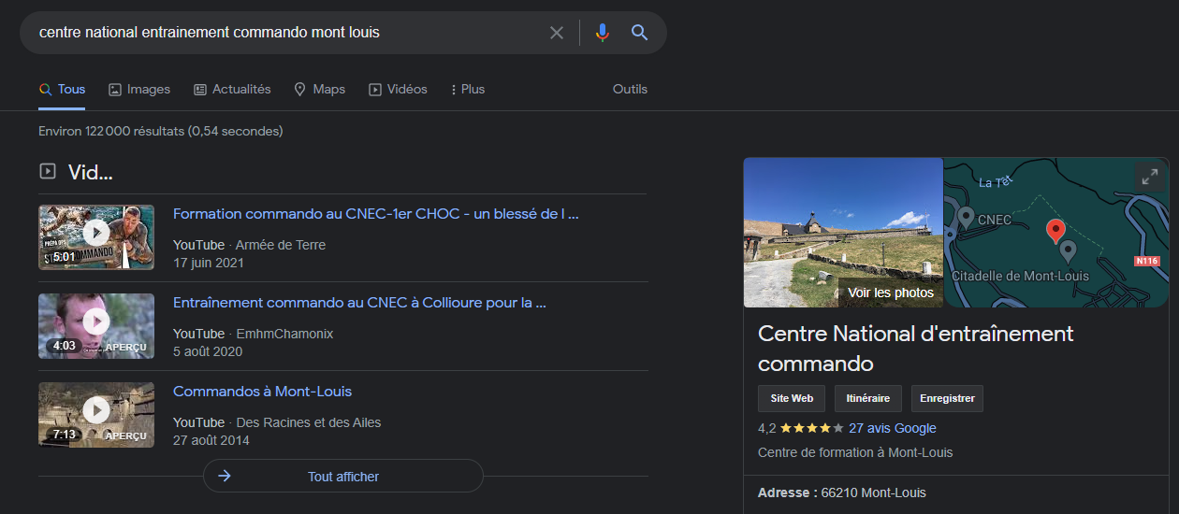This screenshot has width=1179, height=514.
Task: Click the Site Web button
Action: [792, 398]
